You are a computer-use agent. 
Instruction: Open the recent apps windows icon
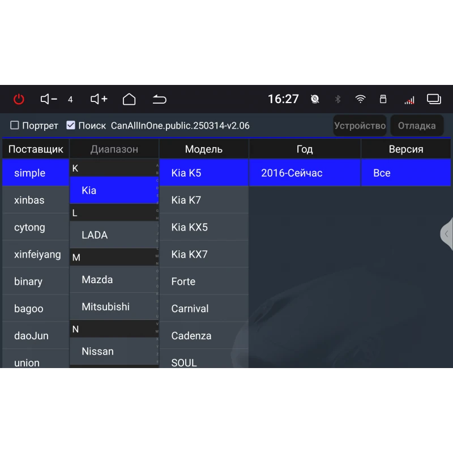434,99
